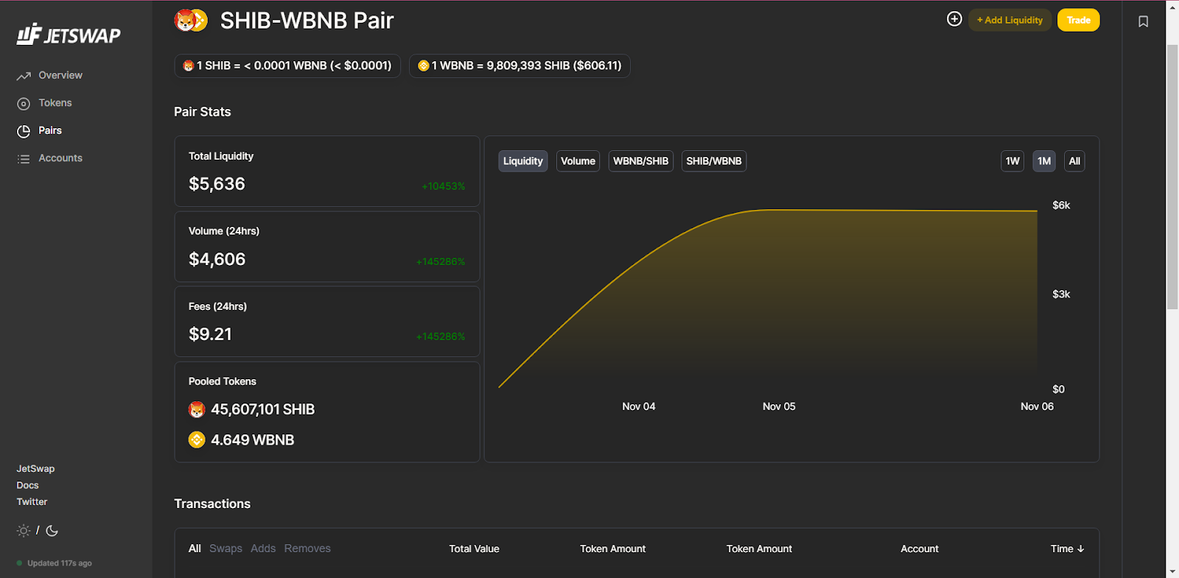The height and width of the screenshot is (578, 1179).
Task: Bookmark this pair with the bookmark icon
Action: pos(1143,21)
